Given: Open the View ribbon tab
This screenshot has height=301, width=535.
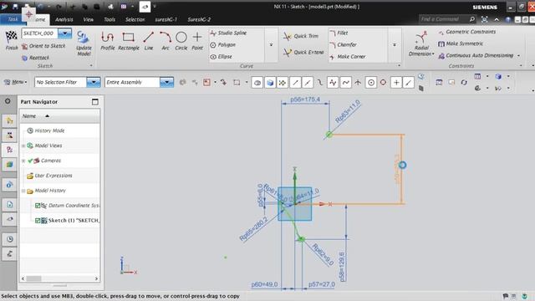Looking at the screenshot, I should pos(88,19).
